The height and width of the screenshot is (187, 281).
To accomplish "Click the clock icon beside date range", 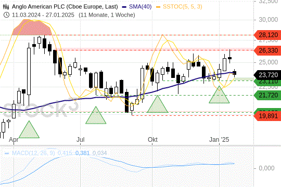I will [x=6, y=15].
